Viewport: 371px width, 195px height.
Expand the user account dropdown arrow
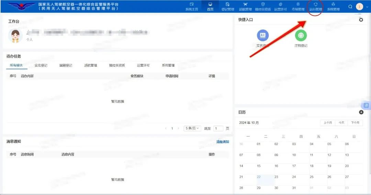tap(367, 7)
